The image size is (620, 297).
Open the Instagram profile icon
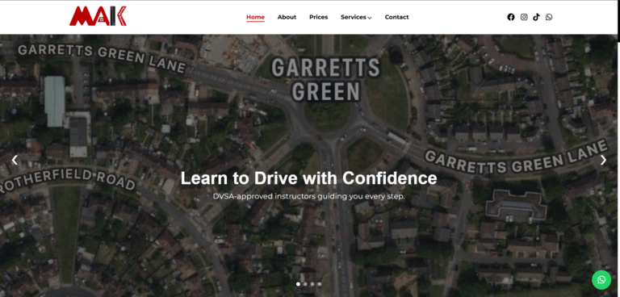pyautogui.click(x=524, y=17)
